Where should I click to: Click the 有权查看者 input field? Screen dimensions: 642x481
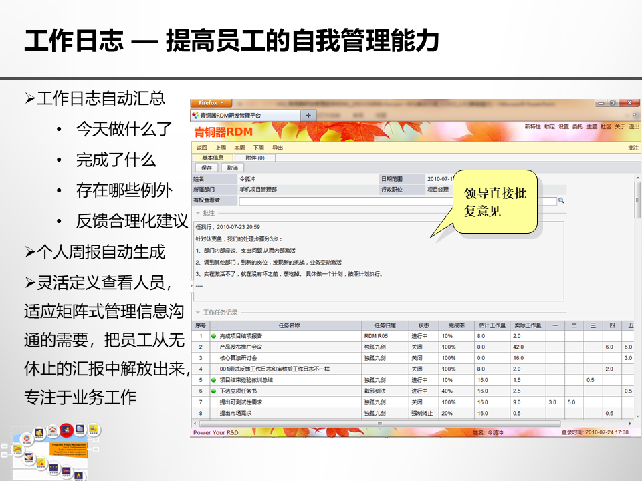click(x=398, y=201)
